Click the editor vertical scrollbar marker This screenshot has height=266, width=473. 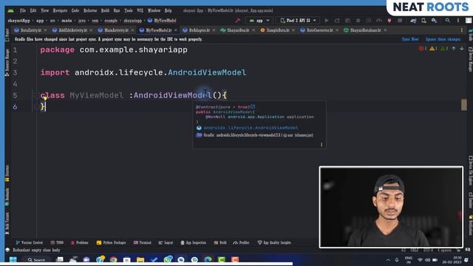[x=464, y=105]
